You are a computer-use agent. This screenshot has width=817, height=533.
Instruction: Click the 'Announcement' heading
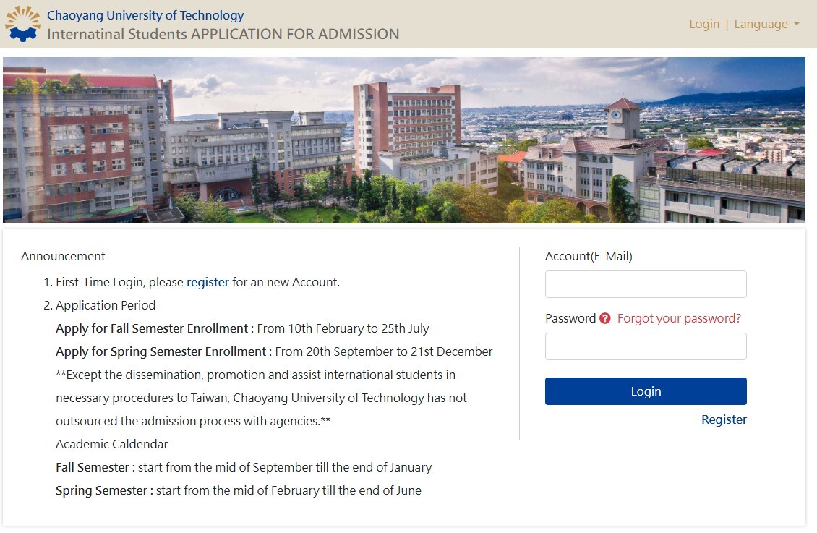coord(63,256)
